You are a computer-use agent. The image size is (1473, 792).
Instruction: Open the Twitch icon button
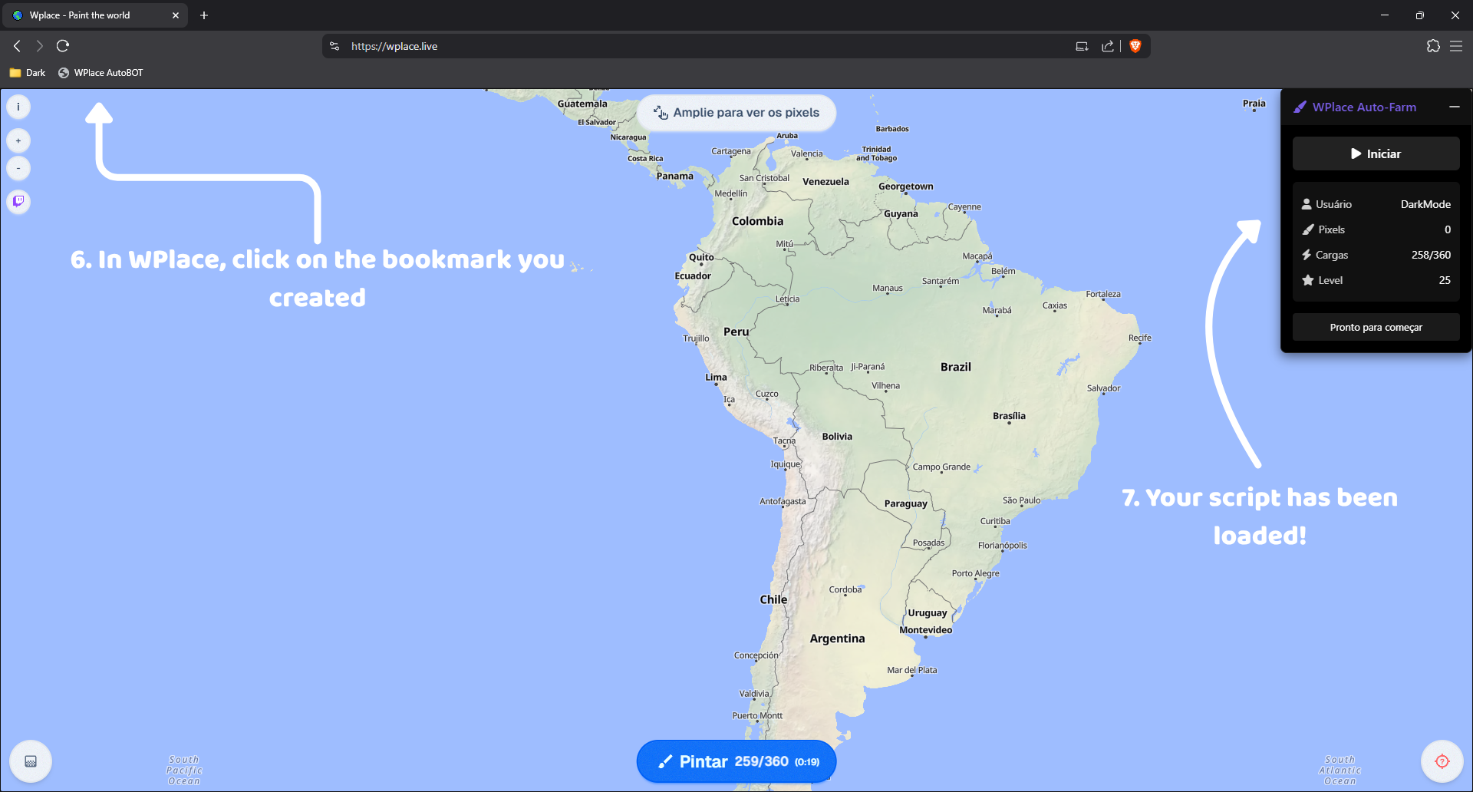18,201
